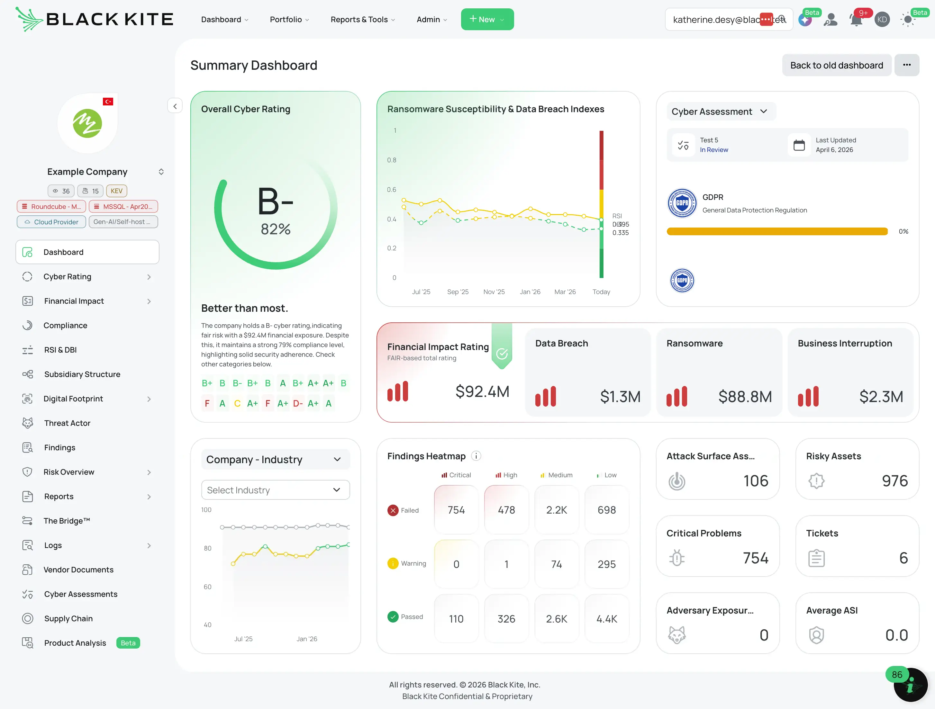Click the search input field
The width and height of the screenshot is (935, 709).
(729, 19)
